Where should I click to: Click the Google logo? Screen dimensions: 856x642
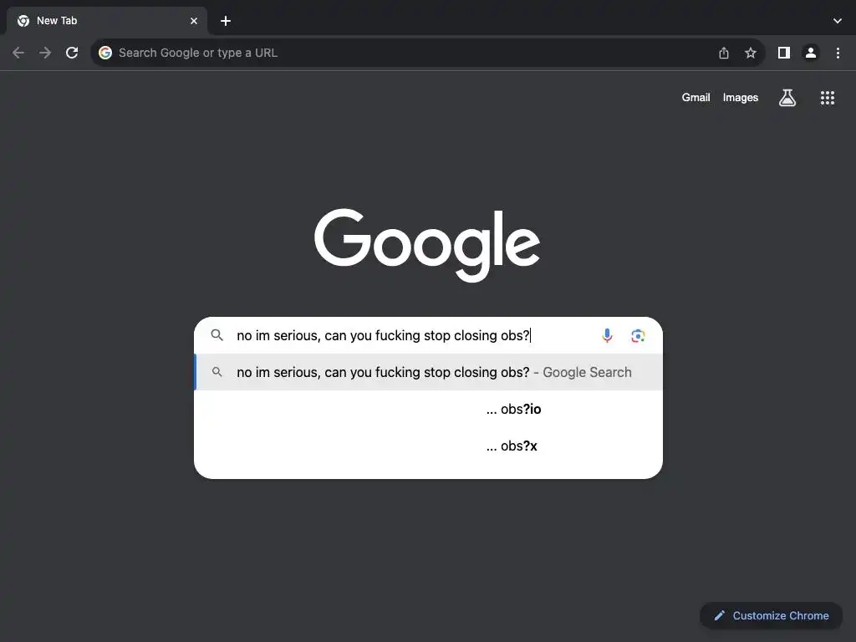click(427, 245)
